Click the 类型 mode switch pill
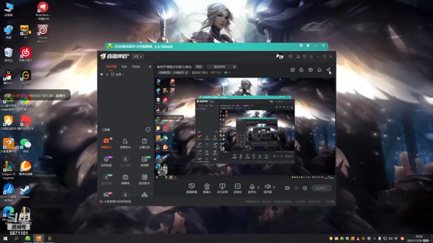The height and width of the screenshot is (243, 433). tap(137, 57)
